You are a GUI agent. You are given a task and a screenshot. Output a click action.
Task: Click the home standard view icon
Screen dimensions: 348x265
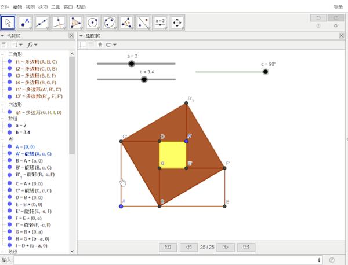tap(100, 45)
